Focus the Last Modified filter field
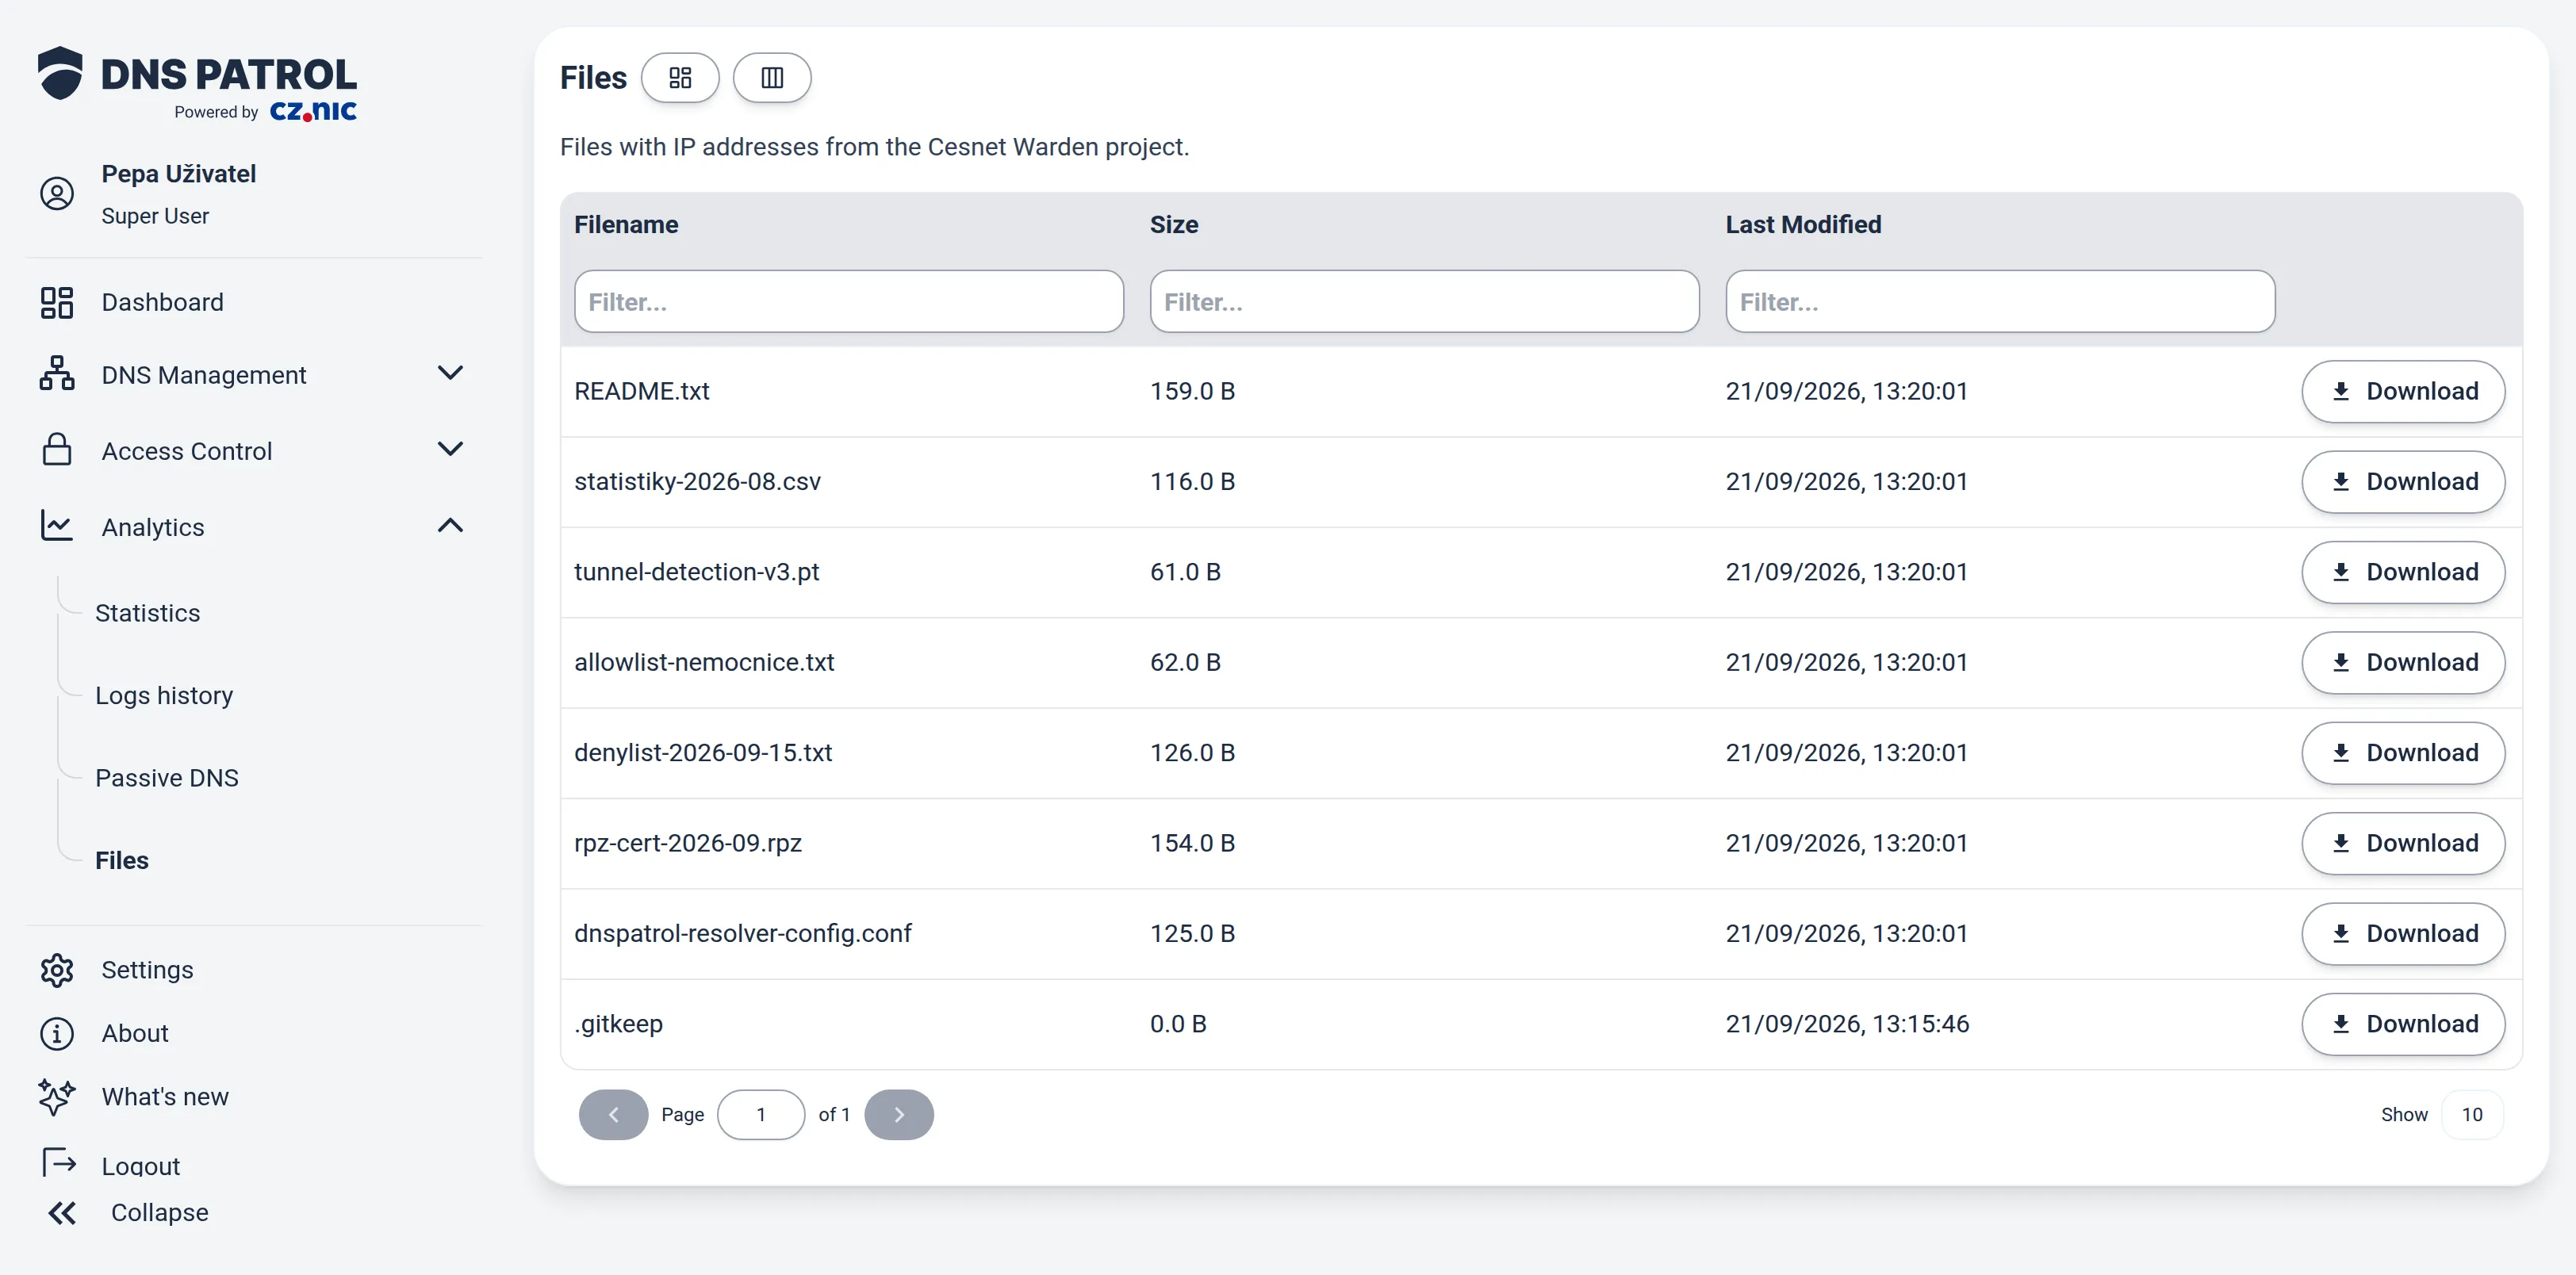This screenshot has width=2576, height=1275. click(2000, 301)
